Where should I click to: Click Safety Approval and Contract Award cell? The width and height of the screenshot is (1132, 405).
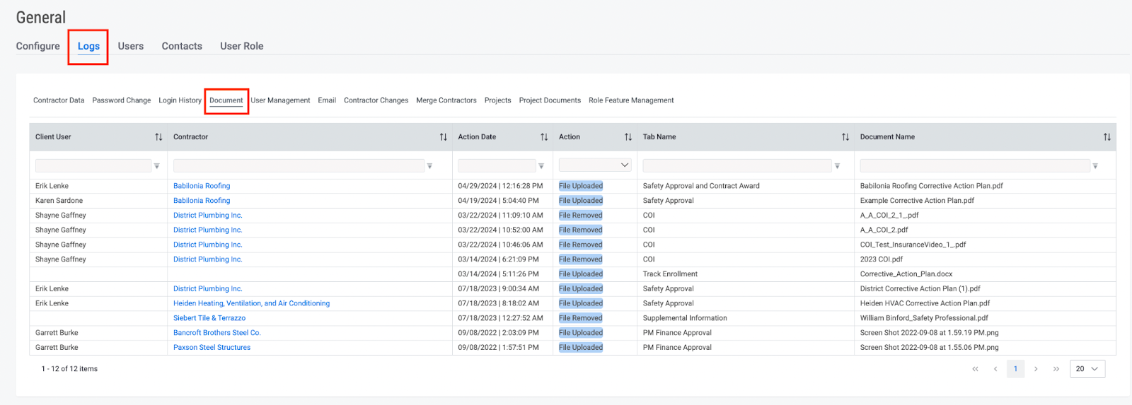[x=701, y=186]
